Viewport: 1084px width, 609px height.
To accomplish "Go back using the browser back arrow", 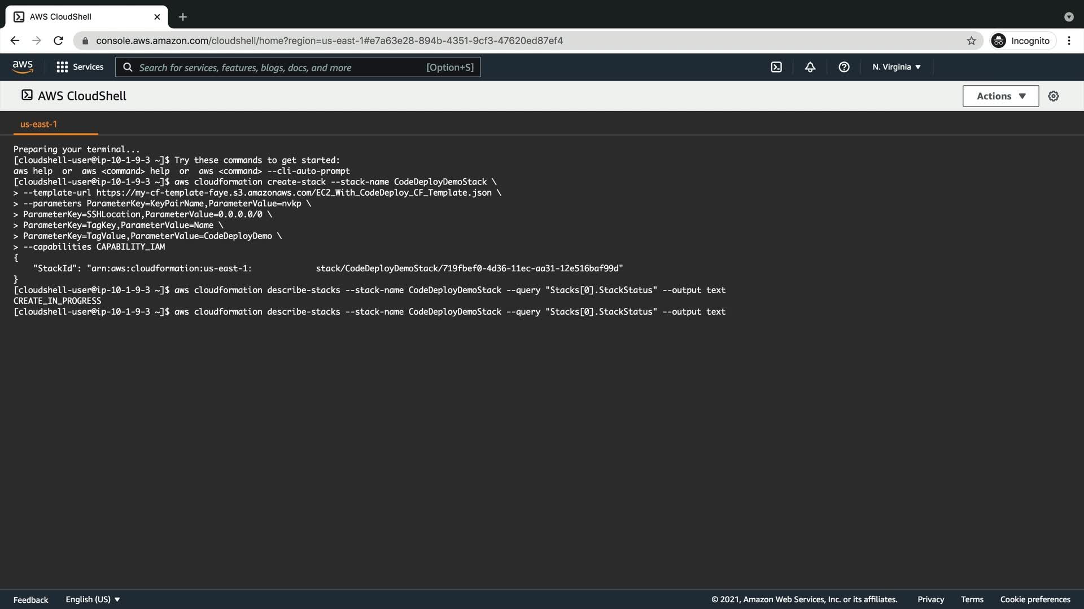I will (15, 41).
